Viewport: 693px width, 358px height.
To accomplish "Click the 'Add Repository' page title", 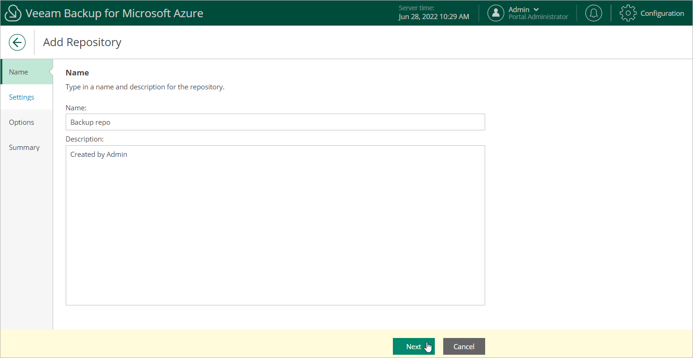I will (x=82, y=42).
